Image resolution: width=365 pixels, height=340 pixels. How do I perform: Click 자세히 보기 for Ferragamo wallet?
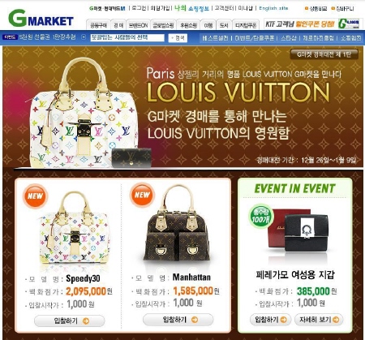tap(319, 320)
